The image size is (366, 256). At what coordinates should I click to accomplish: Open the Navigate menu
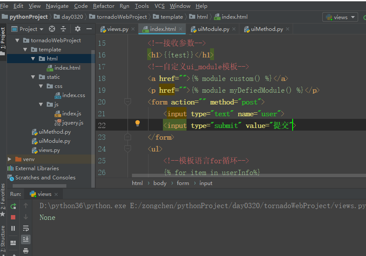(x=57, y=6)
